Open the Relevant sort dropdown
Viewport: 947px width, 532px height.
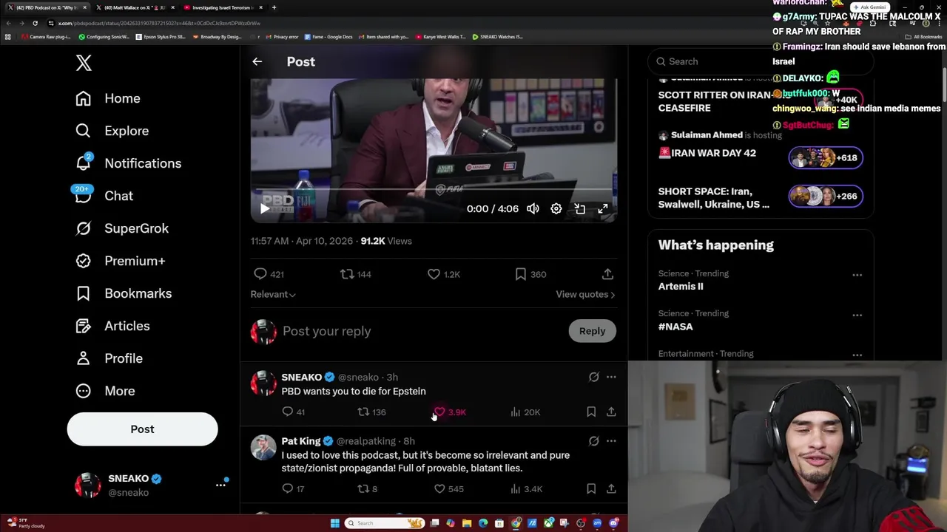tap(273, 294)
